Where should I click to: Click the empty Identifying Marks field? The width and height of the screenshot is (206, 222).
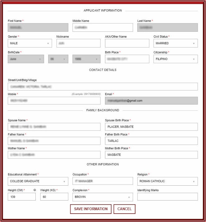click(167, 197)
